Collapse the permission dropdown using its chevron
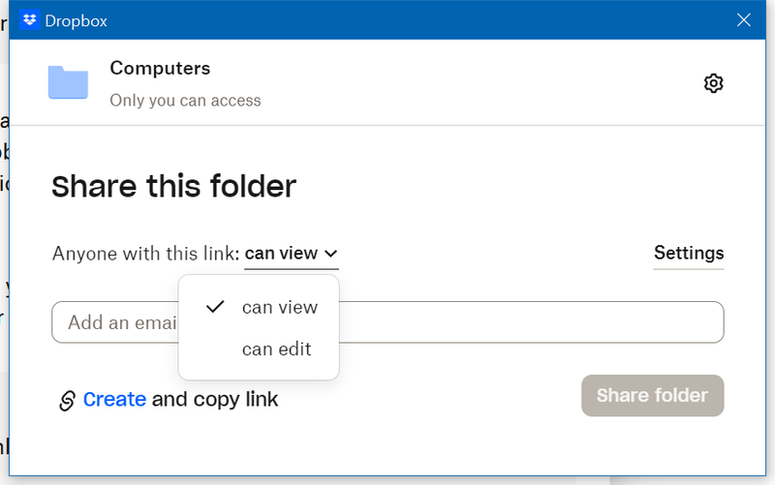Image resolution: width=775 pixels, height=485 pixels. (330, 254)
